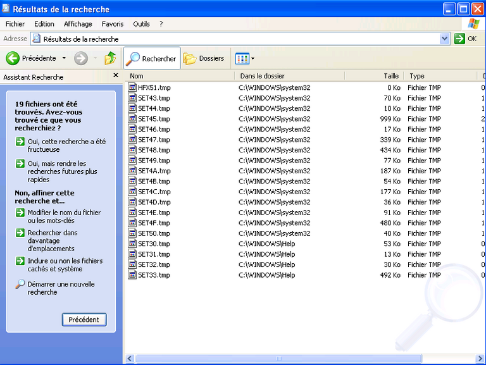Open the Favoris menu
The height and width of the screenshot is (365, 486).
(x=113, y=24)
